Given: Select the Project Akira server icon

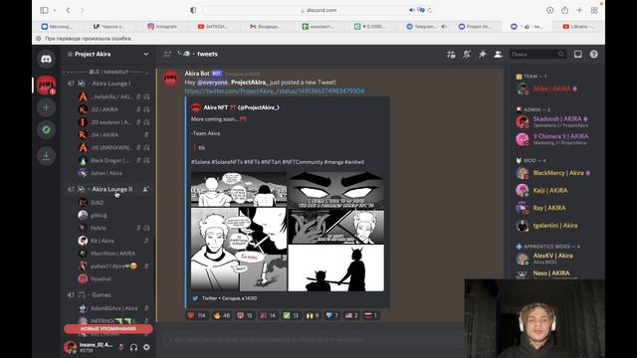Looking at the screenshot, I should pyautogui.click(x=47, y=86).
